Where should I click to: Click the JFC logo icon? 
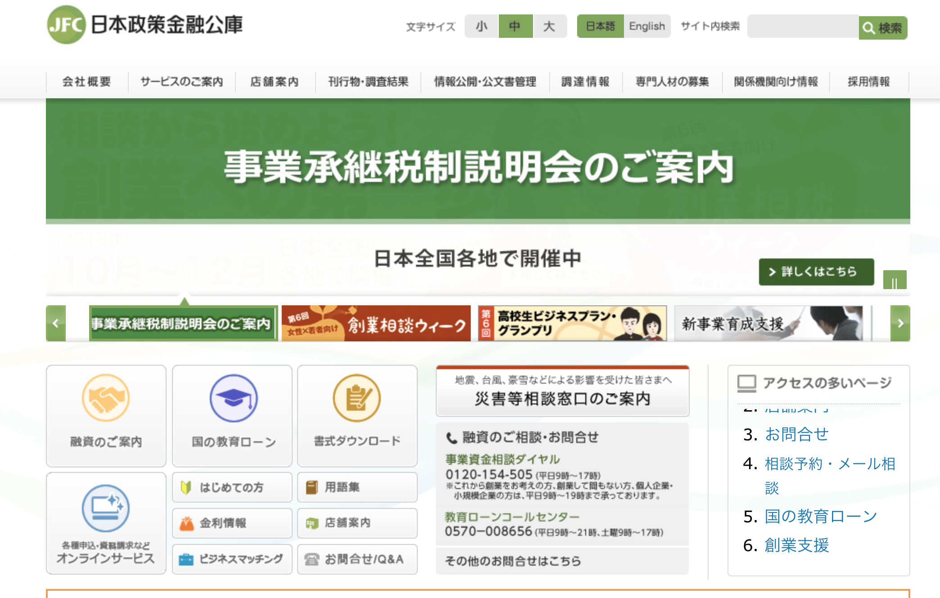click(x=66, y=25)
